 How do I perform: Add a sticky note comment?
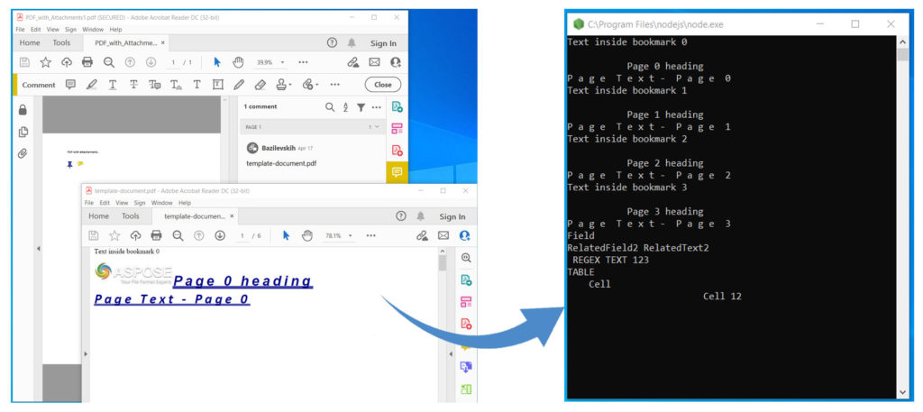point(70,85)
